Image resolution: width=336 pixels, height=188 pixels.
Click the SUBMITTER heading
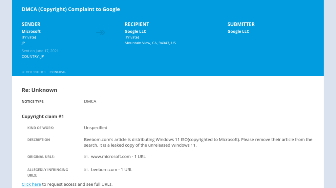coord(241,24)
